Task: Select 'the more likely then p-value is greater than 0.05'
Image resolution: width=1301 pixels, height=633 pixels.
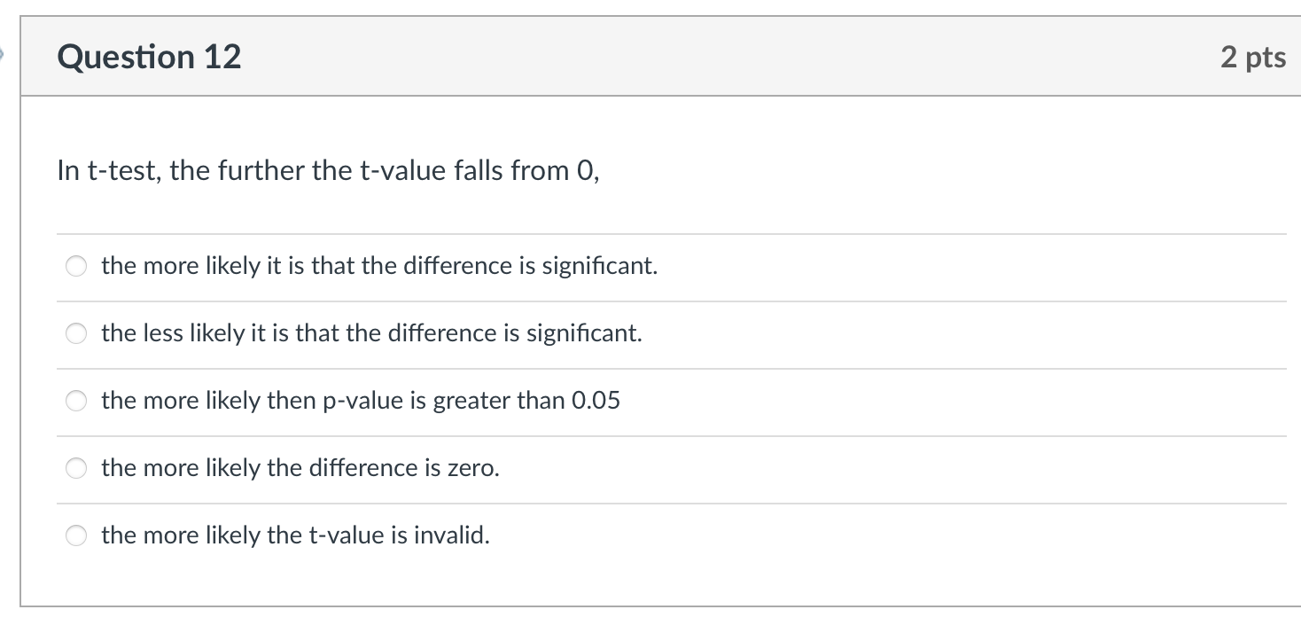Action: (x=76, y=401)
